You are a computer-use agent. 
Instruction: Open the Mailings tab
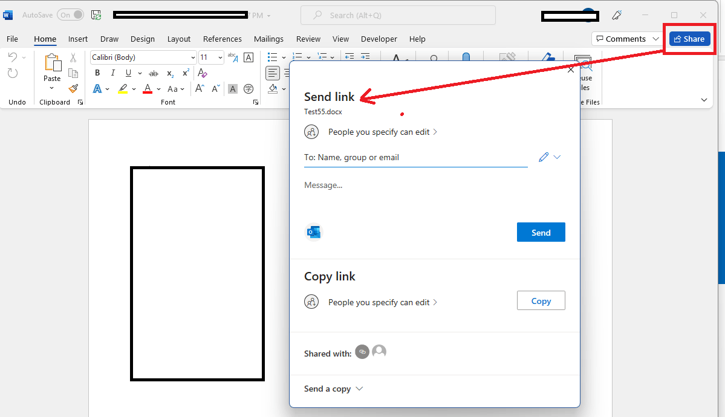click(268, 39)
